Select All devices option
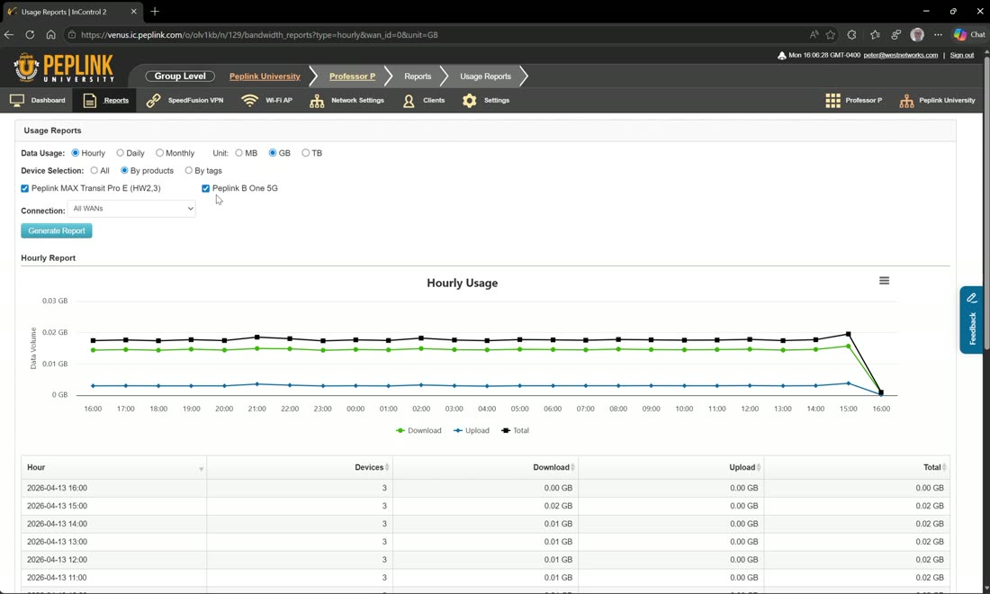 coord(94,170)
